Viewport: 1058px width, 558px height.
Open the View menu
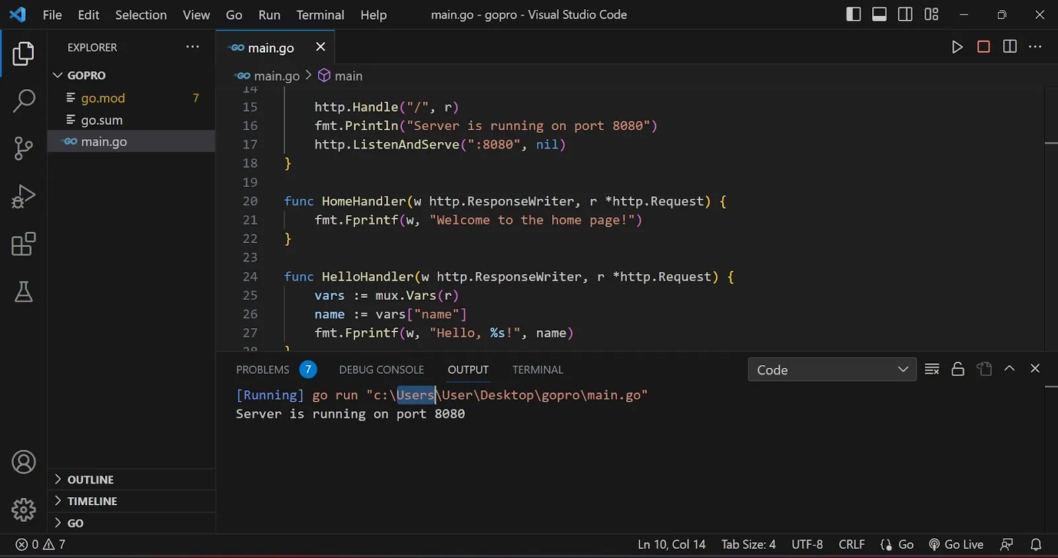196,15
